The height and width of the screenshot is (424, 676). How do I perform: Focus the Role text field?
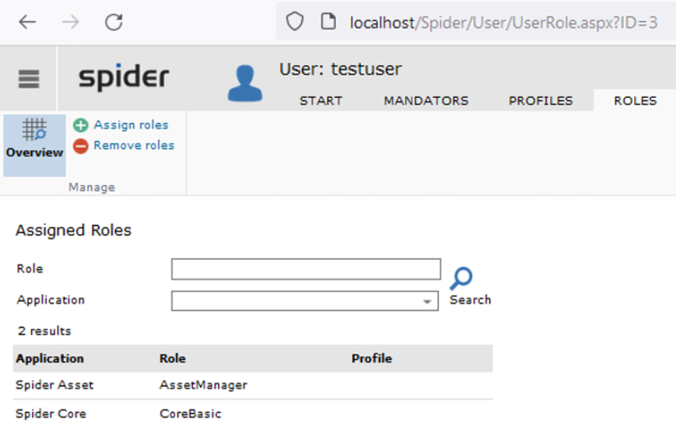(306, 269)
